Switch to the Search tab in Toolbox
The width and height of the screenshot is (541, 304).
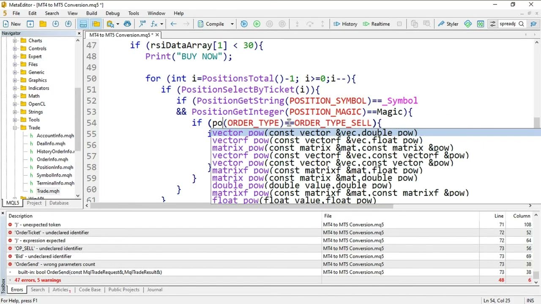(x=38, y=290)
